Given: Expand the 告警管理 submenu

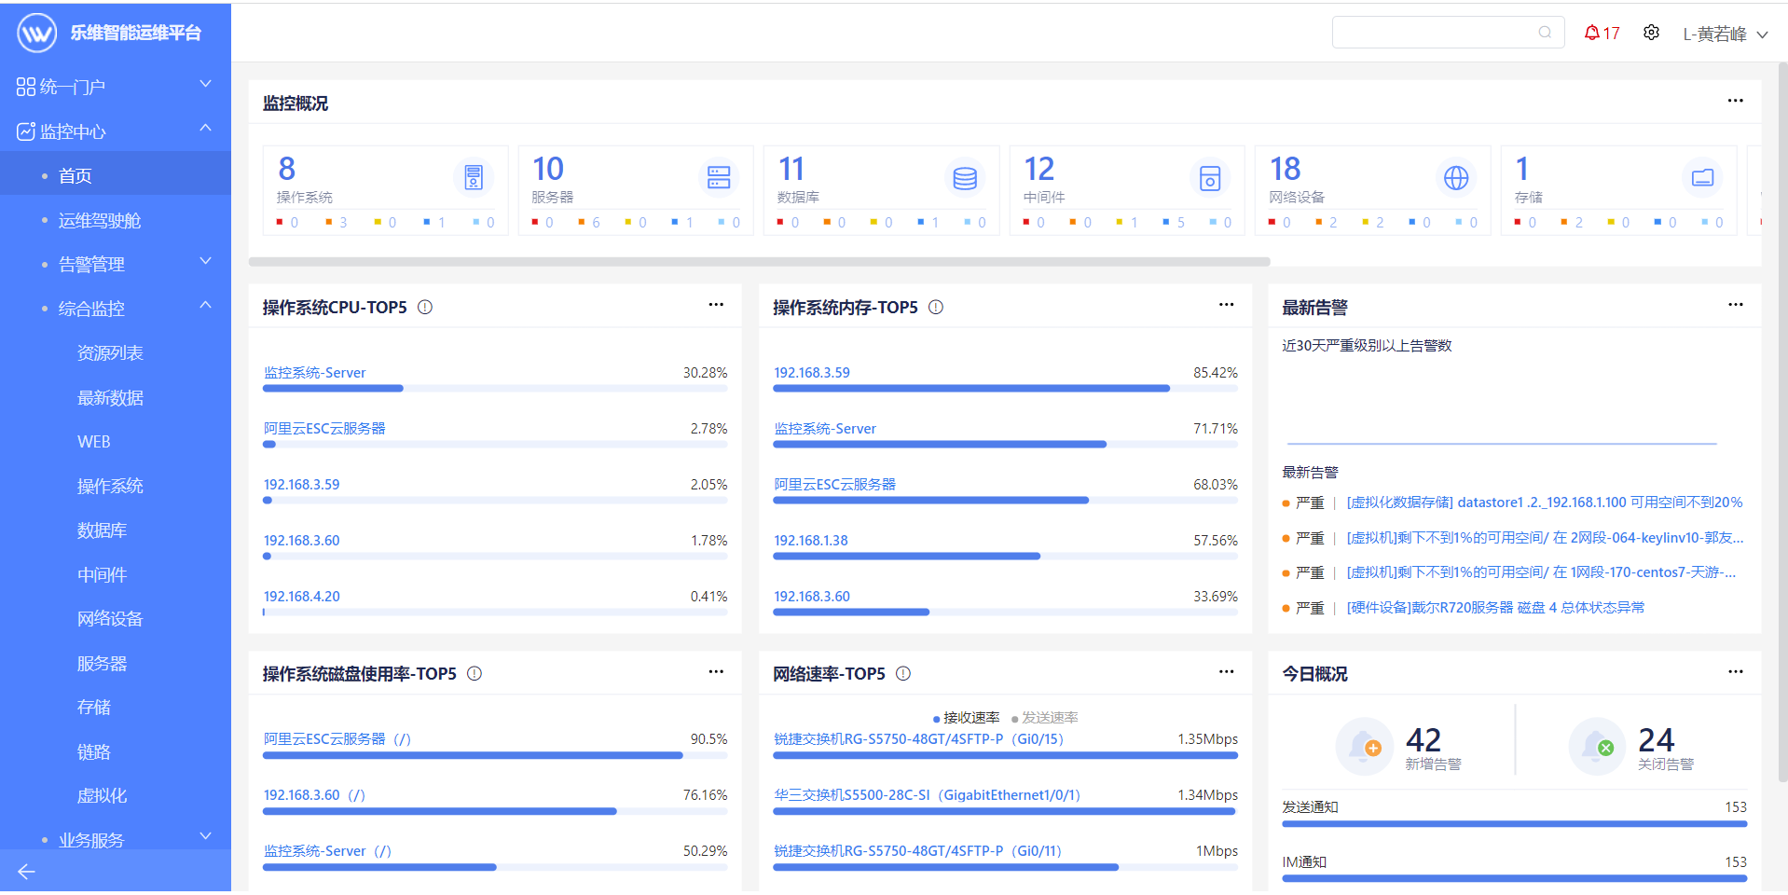Looking at the screenshot, I should pos(116,265).
